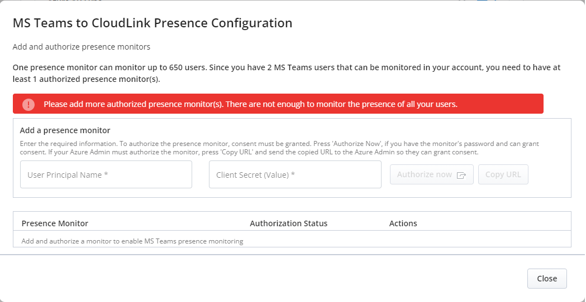Click the empty monitor list placeholder row
This screenshot has width=586, height=302.
[132, 241]
